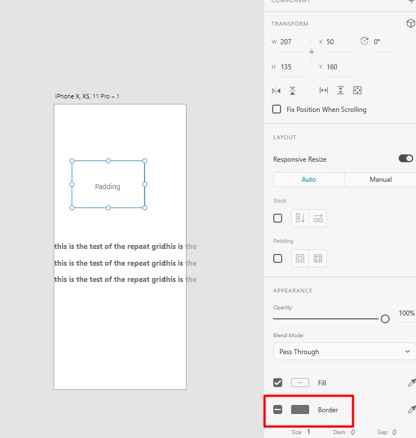The height and width of the screenshot is (438, 416).
Task: Edit the border Dash value
Action: click(353, 432)
